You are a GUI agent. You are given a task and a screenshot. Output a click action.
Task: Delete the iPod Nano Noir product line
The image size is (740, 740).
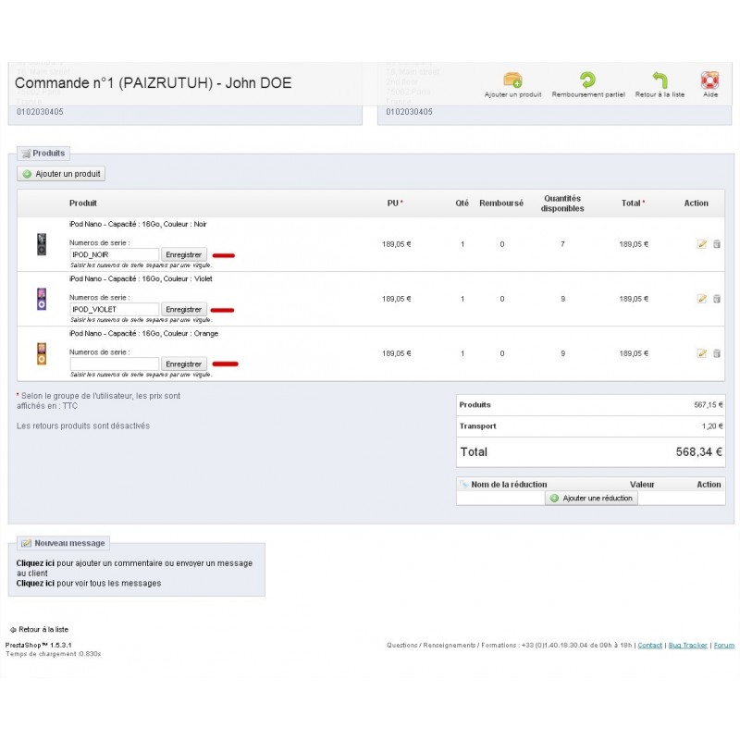pyautogui.click(x=716, y=244)
